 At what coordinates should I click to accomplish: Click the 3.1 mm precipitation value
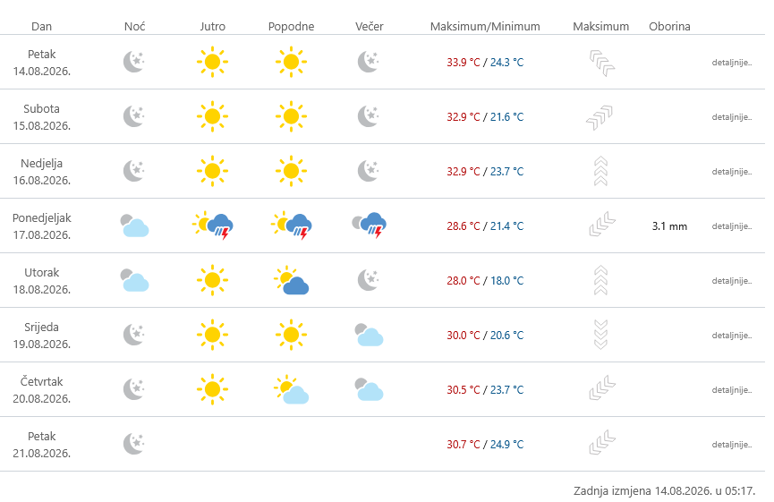pyautogui.click(x=669, y=226)
